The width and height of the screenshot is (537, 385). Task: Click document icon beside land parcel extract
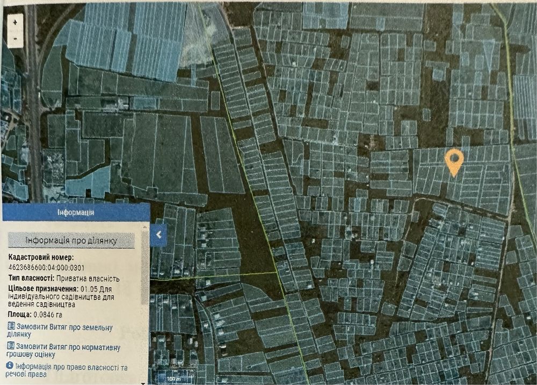[x=11, y=326]
